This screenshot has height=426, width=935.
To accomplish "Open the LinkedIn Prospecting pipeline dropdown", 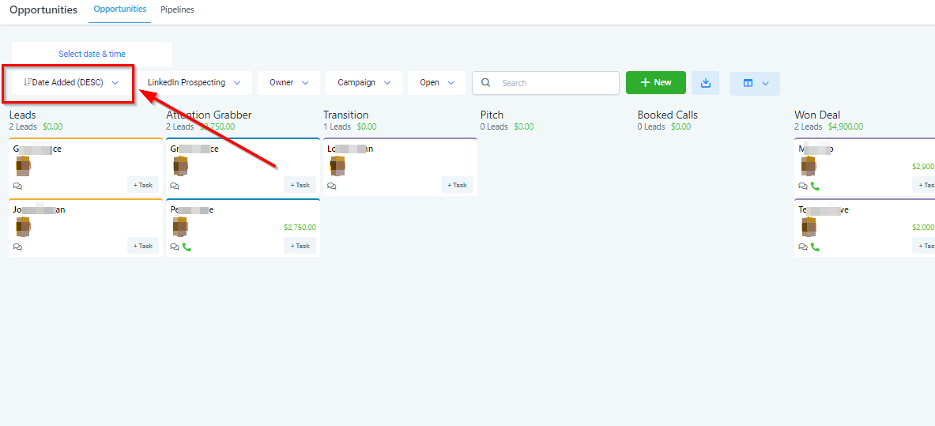I will 195,82.
